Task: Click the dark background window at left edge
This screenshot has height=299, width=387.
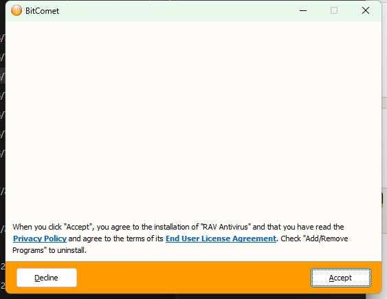Action: click(3, 148)
